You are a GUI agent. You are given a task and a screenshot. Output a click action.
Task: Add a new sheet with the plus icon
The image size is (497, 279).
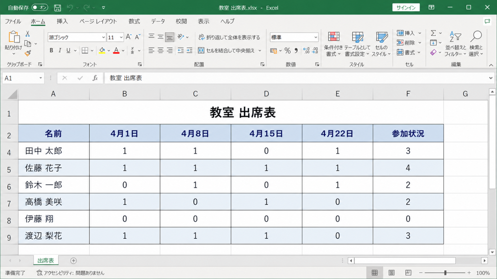(74, 261)
